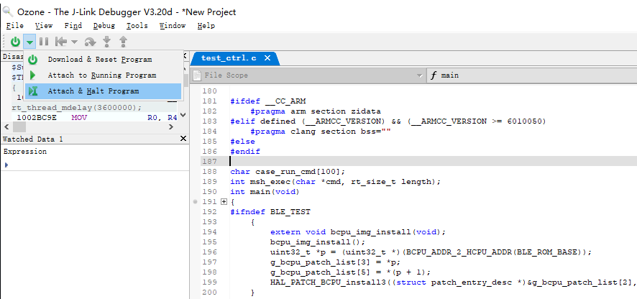Image resolution: width=637 pixels, height=299 pixels.
Task: Click the Step Into down-arrow icon
Action: click(x=107, y=42)
